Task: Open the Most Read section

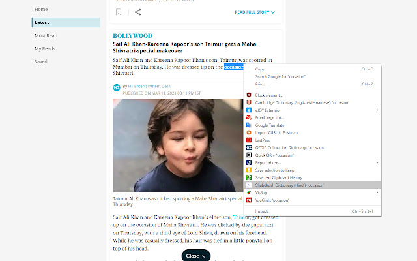Action: coord(46,35)
